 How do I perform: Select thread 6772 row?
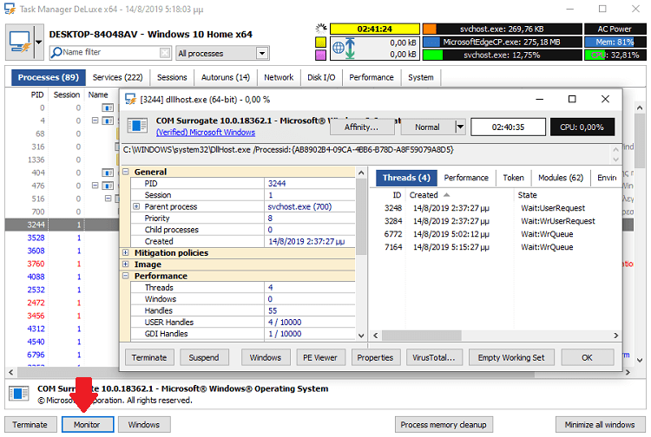[494, 234]
